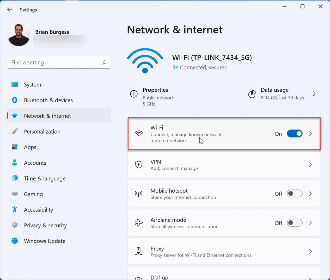Turn off the Wi-Fi toggle

(295, 134)
